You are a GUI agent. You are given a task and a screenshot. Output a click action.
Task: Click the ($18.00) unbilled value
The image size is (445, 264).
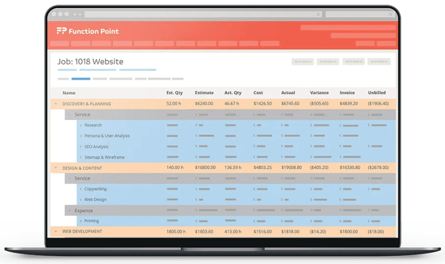click(376, 232)
